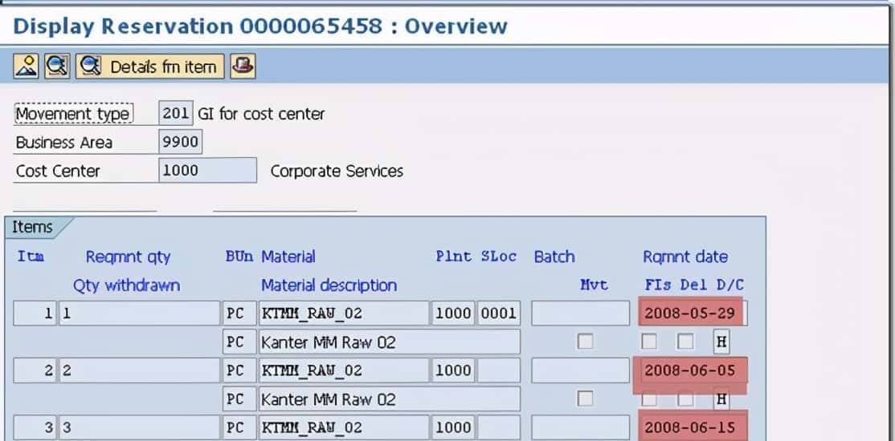Click storage location field showing 0001
This screenshot has width=895, height=441.
pyautogui.click(x=498, y=314)
